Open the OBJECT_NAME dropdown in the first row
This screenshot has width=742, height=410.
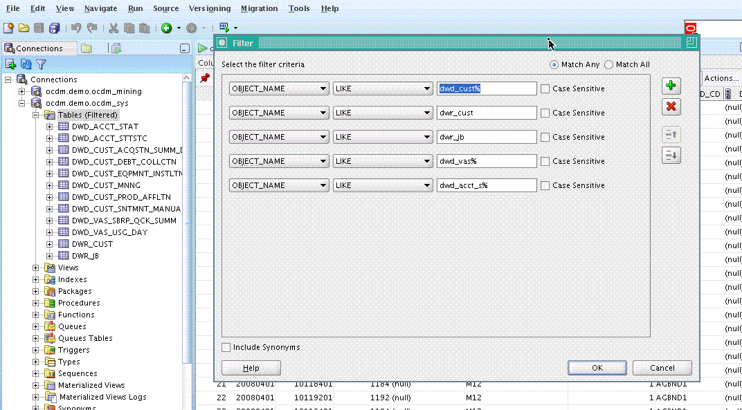coord(279,88)
